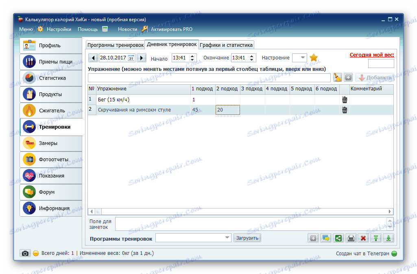Open the Статистика section
Screen dimensions: 417x274
tap(51, 78)
